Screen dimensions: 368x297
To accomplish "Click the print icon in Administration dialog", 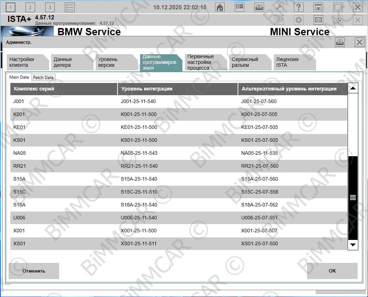I will click(x=340, y=42).
